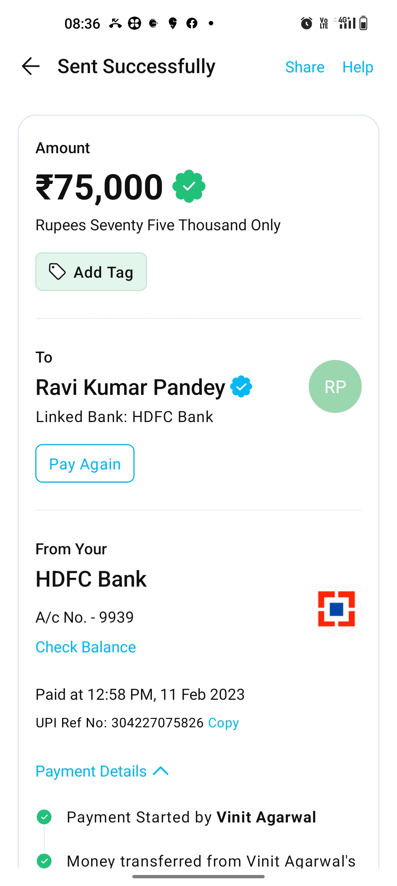Click the Payment Details chevron arrow
397x886 pixels.
click(161, 771)
